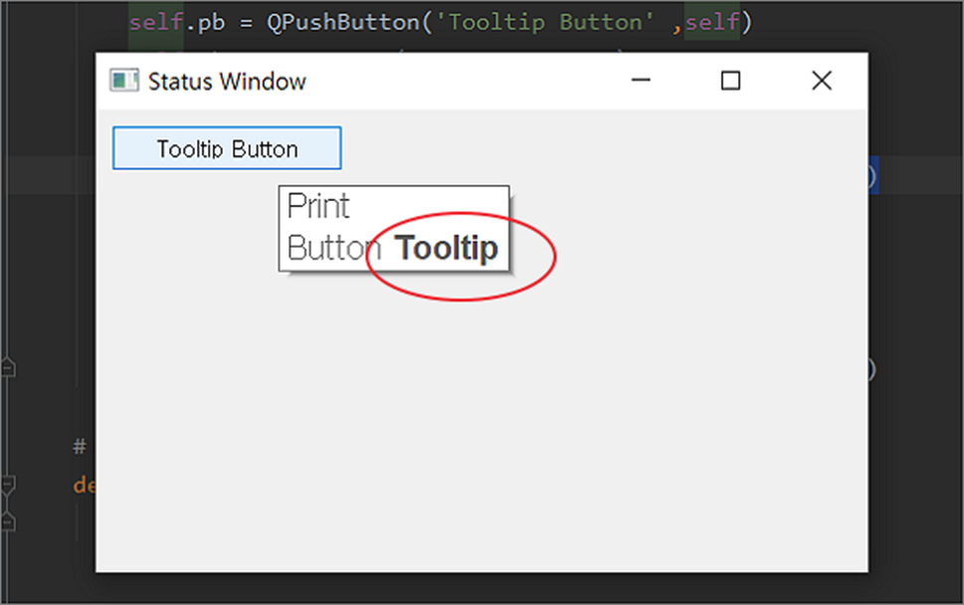Minimize the Status Window
964x605 pixels.
pos(641,80)
